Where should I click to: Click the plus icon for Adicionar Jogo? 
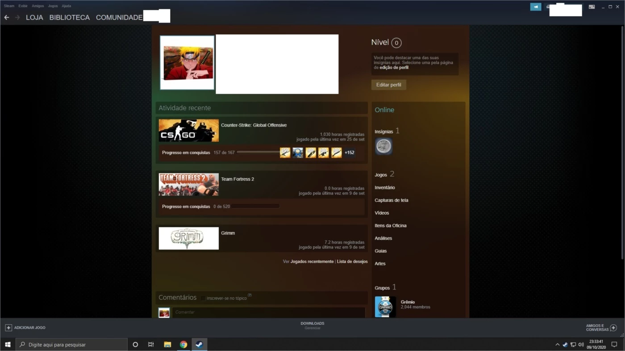(8, 327)
